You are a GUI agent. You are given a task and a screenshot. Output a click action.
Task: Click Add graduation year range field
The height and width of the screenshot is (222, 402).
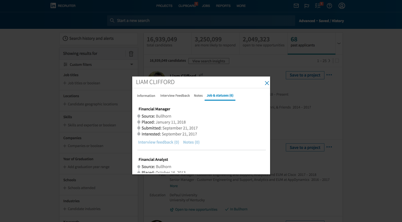click(89, 167)
